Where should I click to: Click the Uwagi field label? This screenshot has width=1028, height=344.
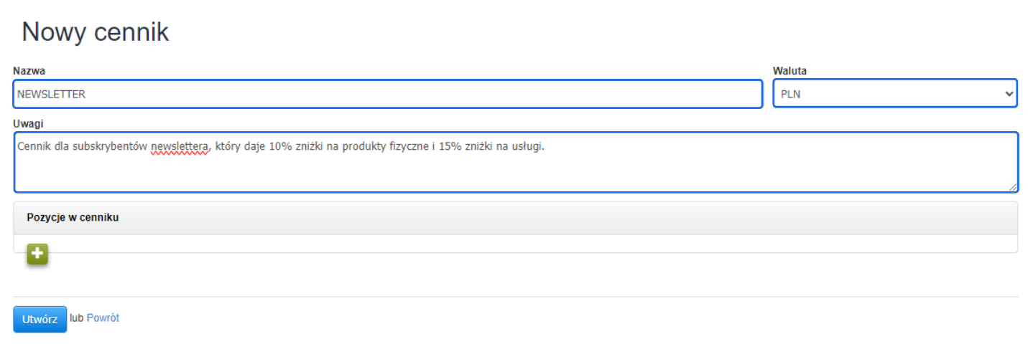28,124
